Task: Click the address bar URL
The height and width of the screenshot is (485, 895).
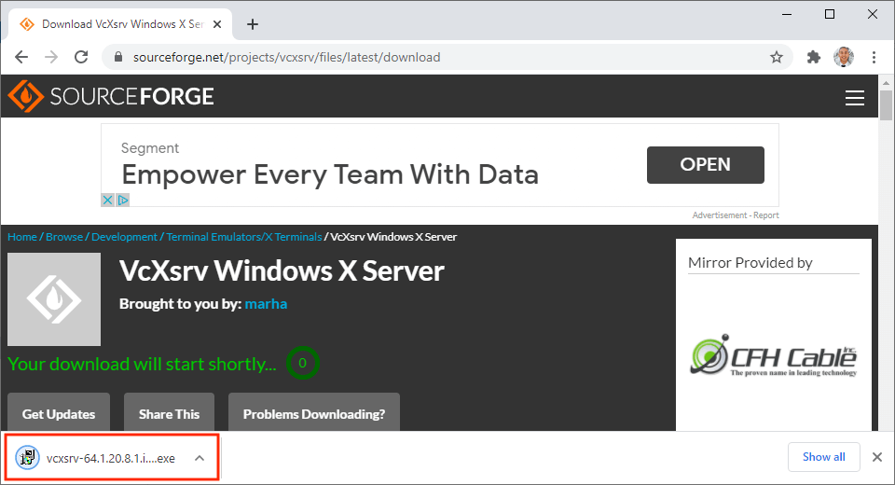Action: tap(286, 57)
